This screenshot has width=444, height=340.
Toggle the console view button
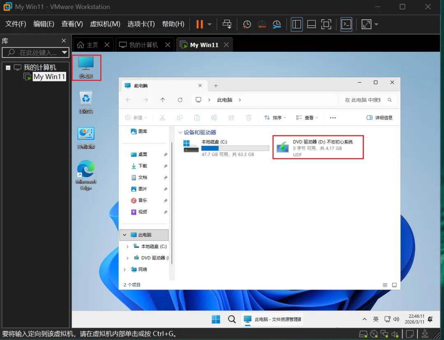(x=346, y=24)
